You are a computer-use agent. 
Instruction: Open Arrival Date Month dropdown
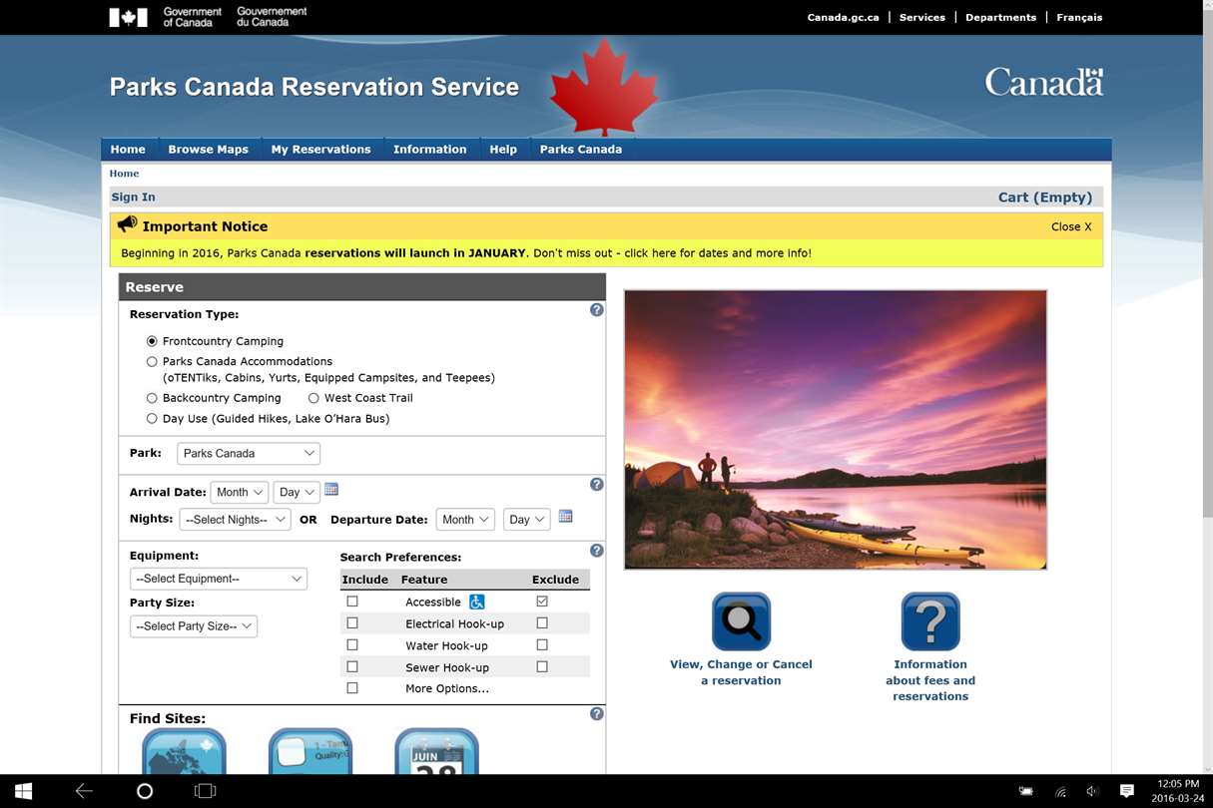coord(240,492)
